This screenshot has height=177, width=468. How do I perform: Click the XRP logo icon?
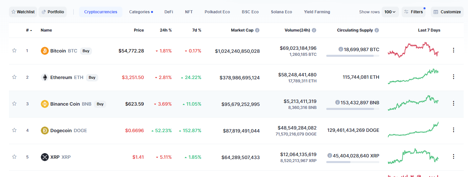(44, 157)
